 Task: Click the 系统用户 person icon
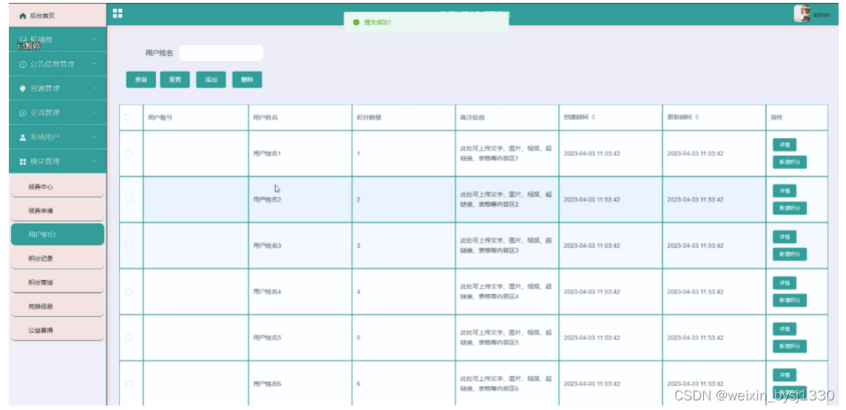pos(23,137)
